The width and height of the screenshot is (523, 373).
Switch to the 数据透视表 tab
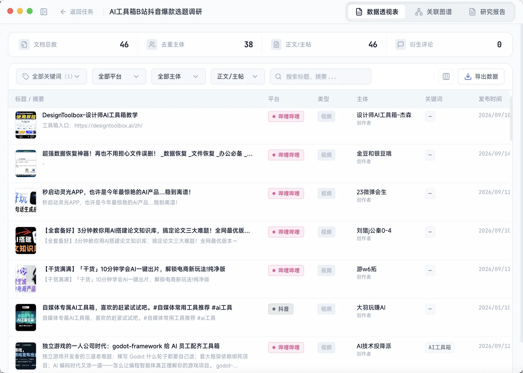(x=377, y=12)
